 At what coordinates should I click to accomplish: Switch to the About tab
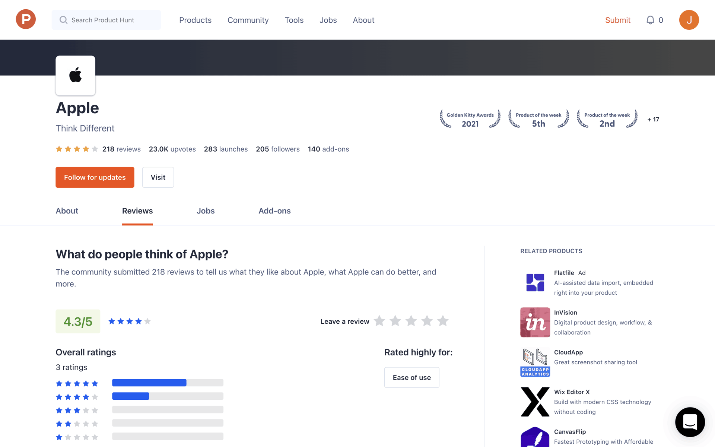[67, 211]
